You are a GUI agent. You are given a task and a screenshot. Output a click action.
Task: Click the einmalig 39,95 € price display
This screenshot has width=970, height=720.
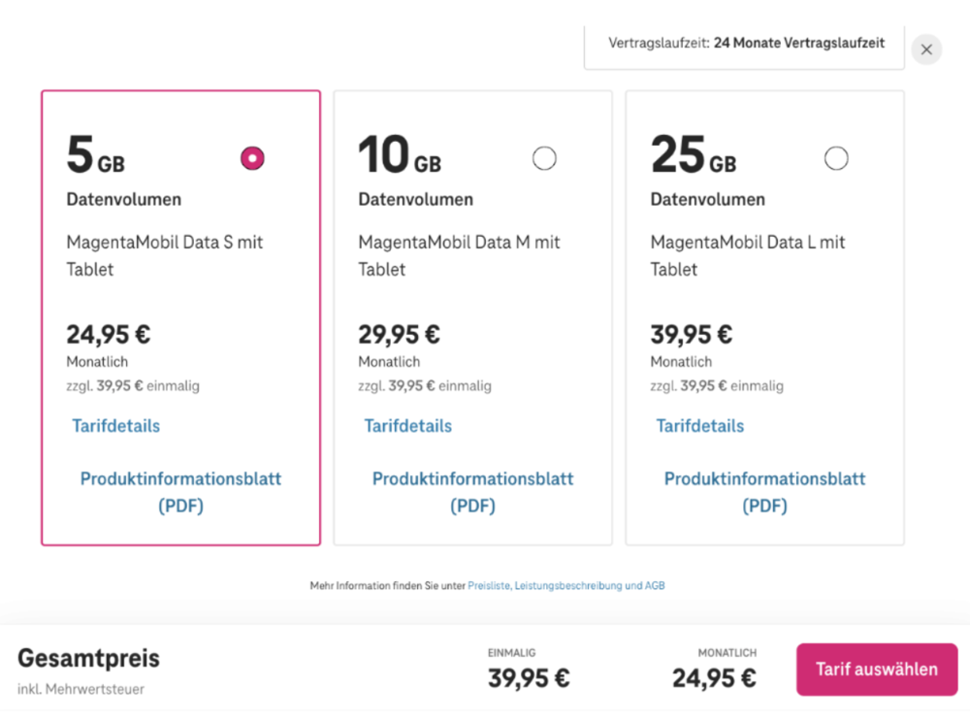tap(528, 677)
